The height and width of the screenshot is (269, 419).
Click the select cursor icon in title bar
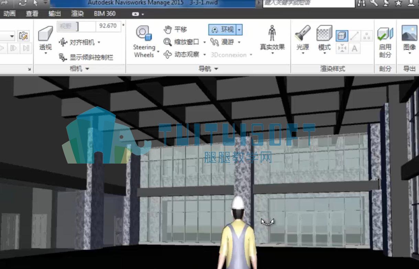click(35, 3)
